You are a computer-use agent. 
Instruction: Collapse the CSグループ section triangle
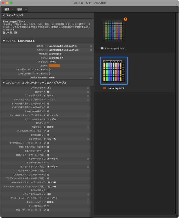pyautogui.click(x=4, y=83)
